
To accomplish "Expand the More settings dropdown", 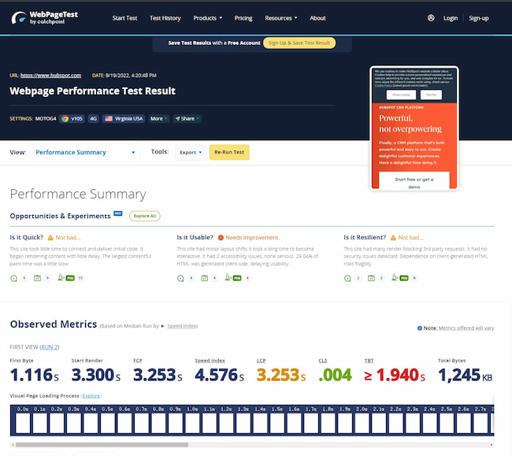I will click(x=158, y=119).
